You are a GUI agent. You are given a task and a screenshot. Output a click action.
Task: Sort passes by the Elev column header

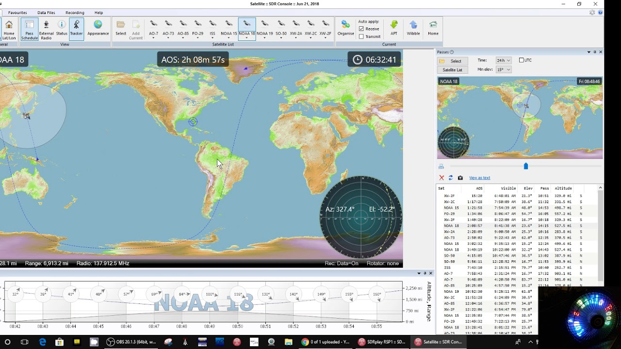tap(528, 188)
